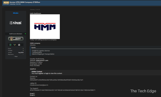
Task: Click the yellow SELLING prefix tag
Action: pyautogui.click(x=6, y=2)
